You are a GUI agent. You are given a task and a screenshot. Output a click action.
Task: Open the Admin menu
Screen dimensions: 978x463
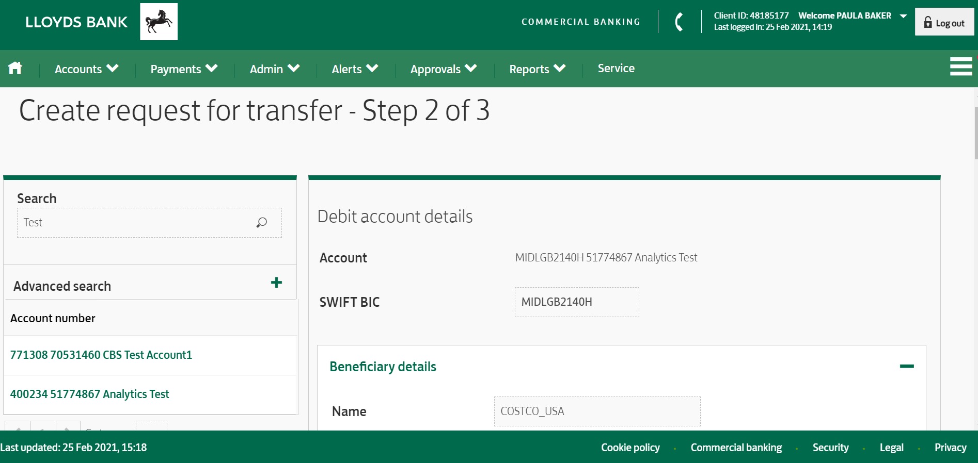[x=275, y=69]
